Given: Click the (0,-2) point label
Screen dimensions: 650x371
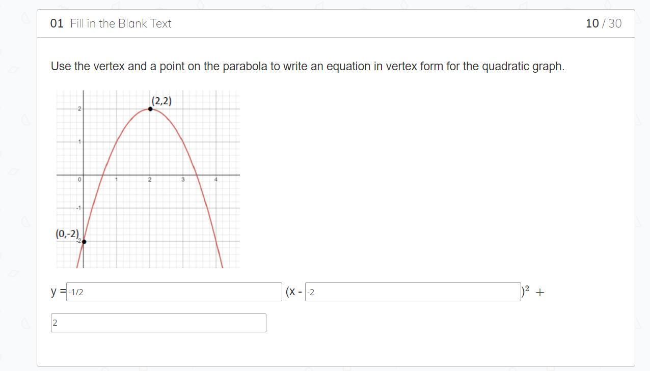Looking at the screenshot, I should (x=67, y=234).
